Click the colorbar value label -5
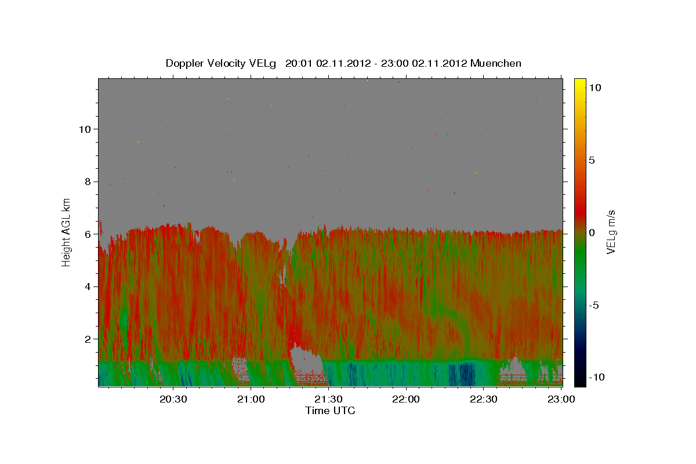Screen dimensions: 696x464 pos(594,305)
